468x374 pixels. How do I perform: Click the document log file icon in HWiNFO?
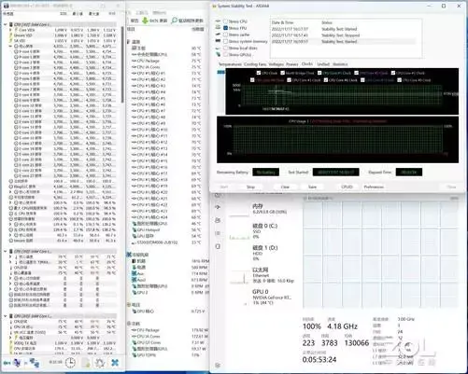coord(86,363)
